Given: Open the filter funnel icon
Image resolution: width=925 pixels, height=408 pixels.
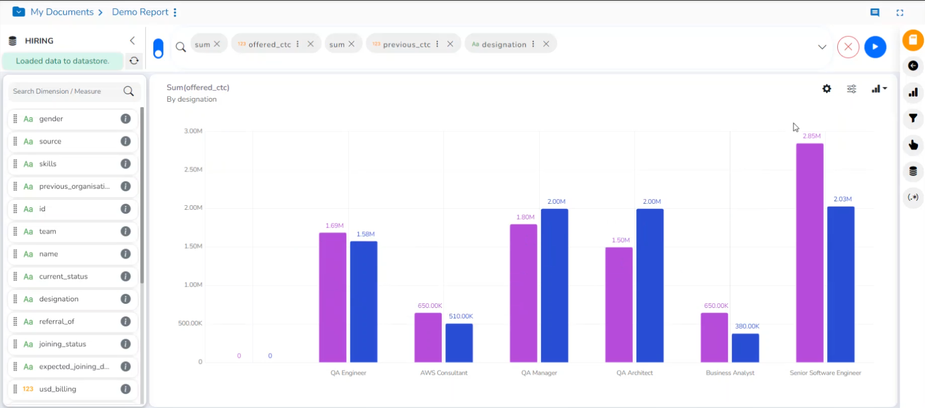Looking at the screenshot, I should click(x=913, y=118).
